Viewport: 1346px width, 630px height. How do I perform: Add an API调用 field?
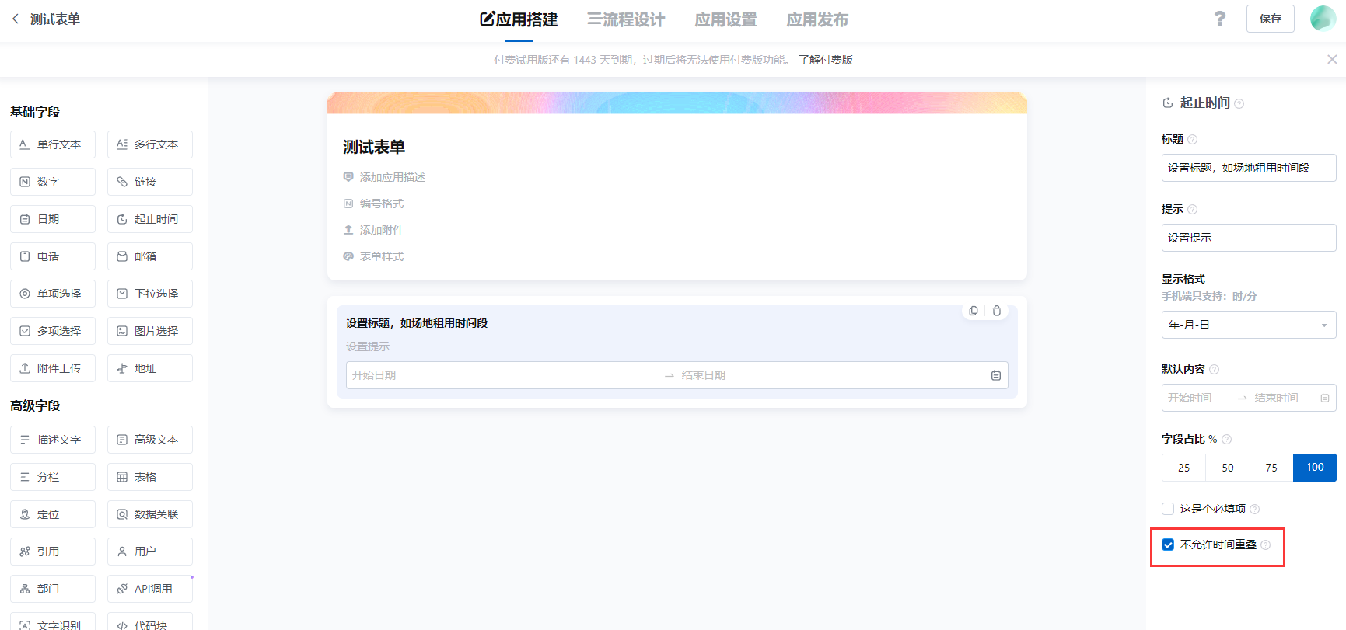click(x=150, y=589)
